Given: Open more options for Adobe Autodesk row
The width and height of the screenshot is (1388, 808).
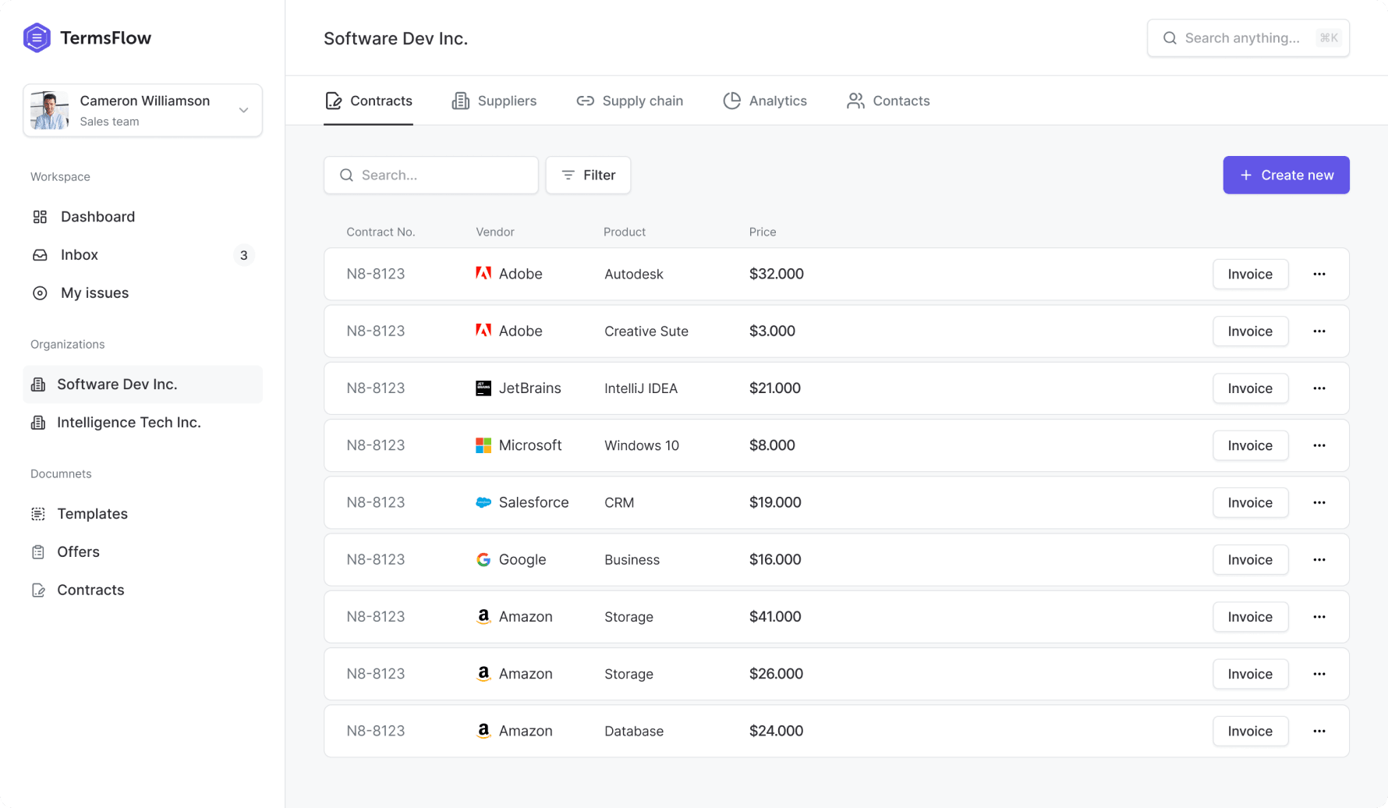Looking at the screenshot, I should pyautogui.click(x=1319, y=275).
